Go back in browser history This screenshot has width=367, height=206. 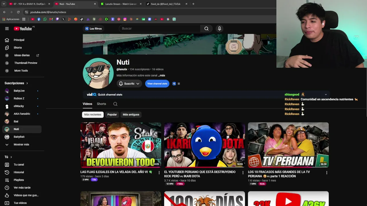[4, 12]
